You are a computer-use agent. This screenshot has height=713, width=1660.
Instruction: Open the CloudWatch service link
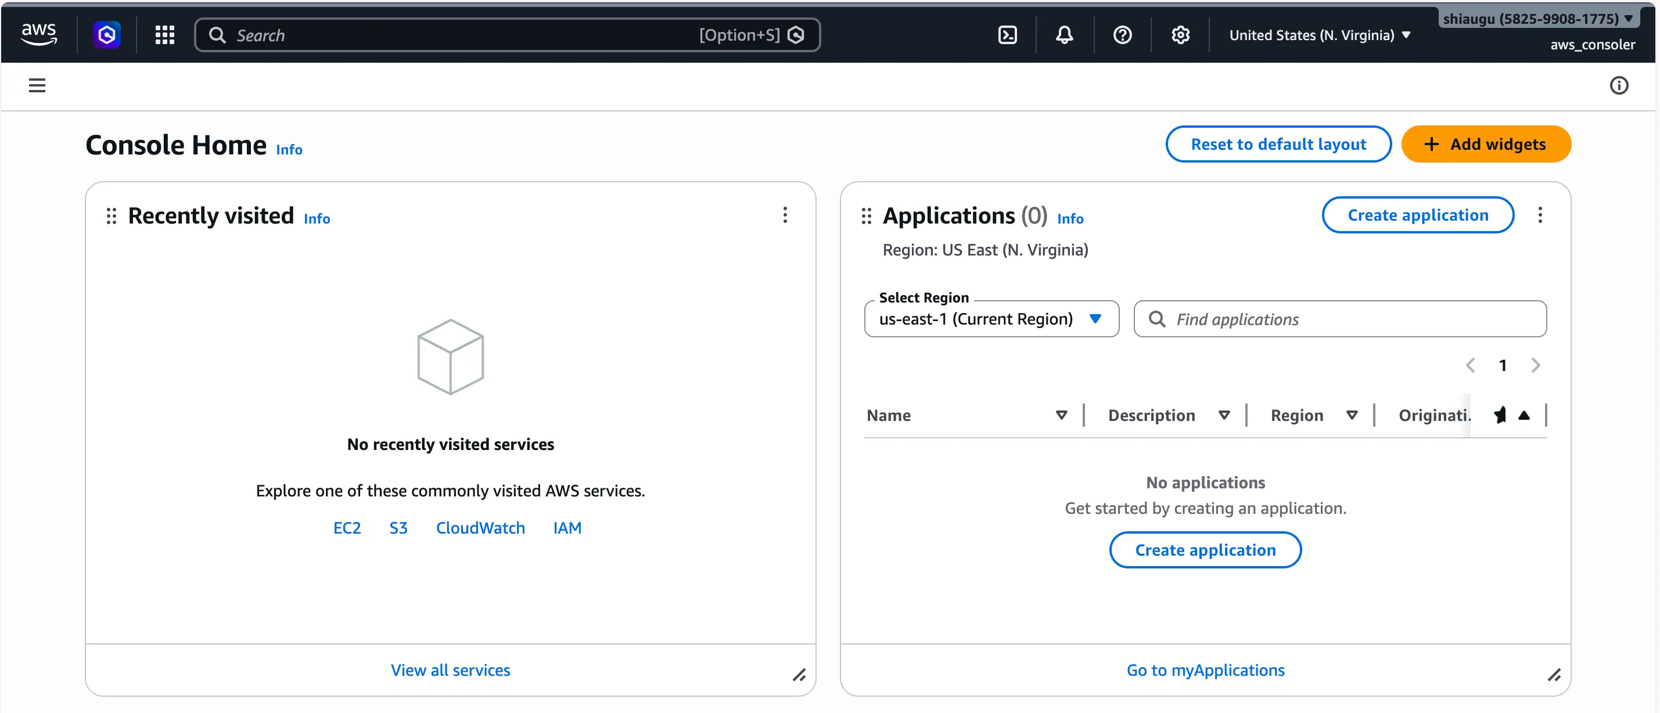(x=480, y=528)
